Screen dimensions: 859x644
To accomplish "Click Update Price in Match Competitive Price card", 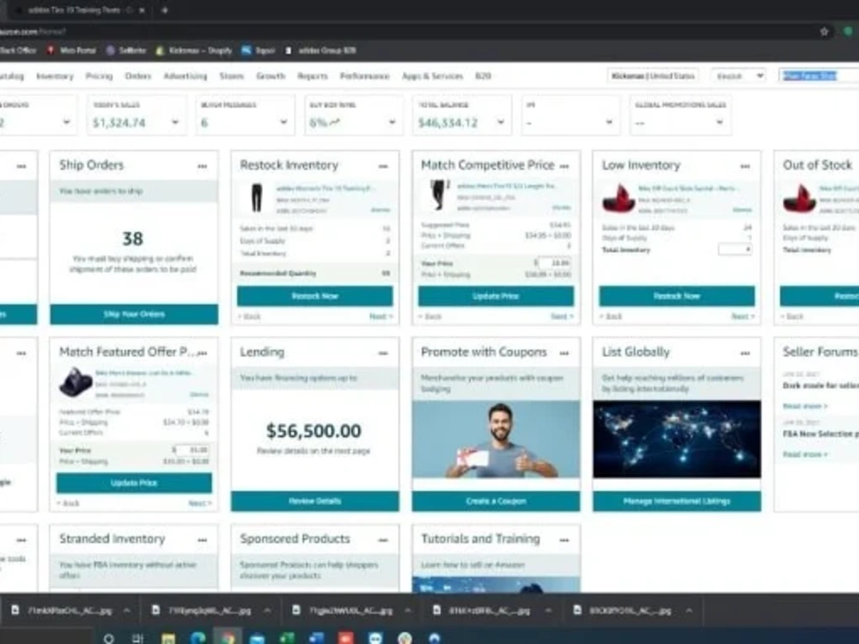I will pos(496,296).
